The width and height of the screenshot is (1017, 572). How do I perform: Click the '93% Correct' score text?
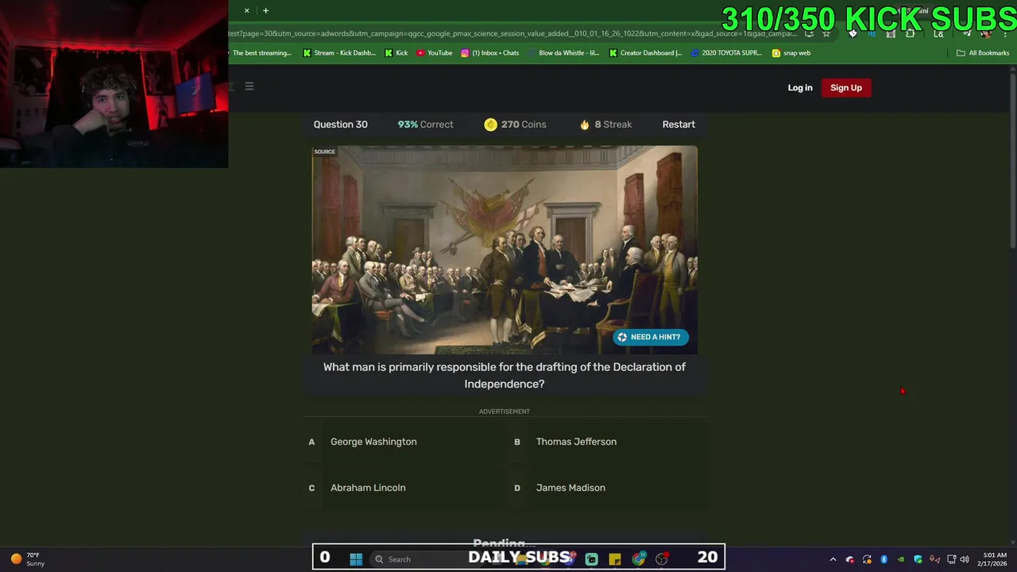(x=425, y=125)
